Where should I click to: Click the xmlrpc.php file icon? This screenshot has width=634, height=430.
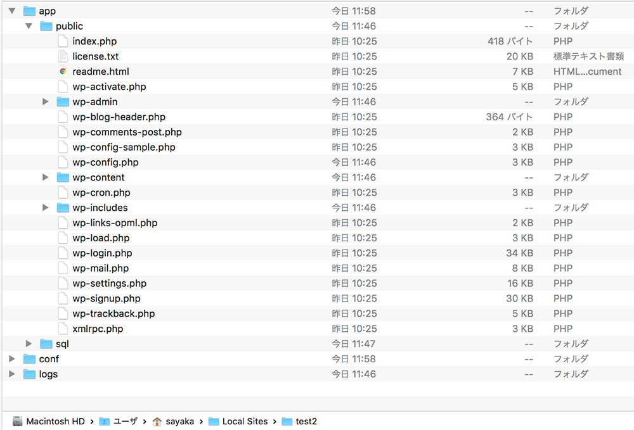pos(63,329)
